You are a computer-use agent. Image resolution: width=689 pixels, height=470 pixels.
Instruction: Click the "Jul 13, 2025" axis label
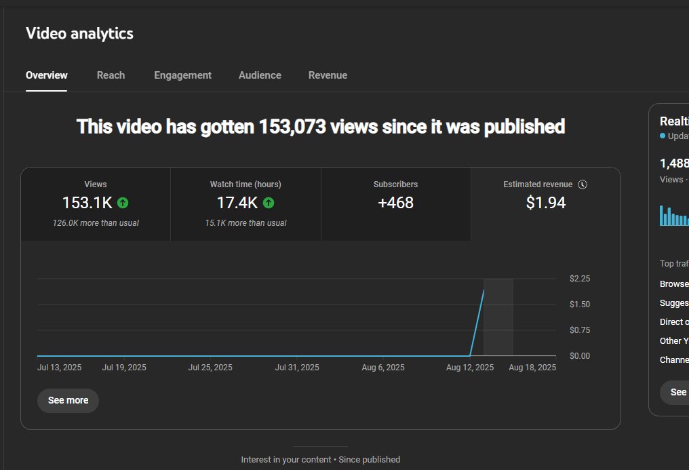[59, 368]
